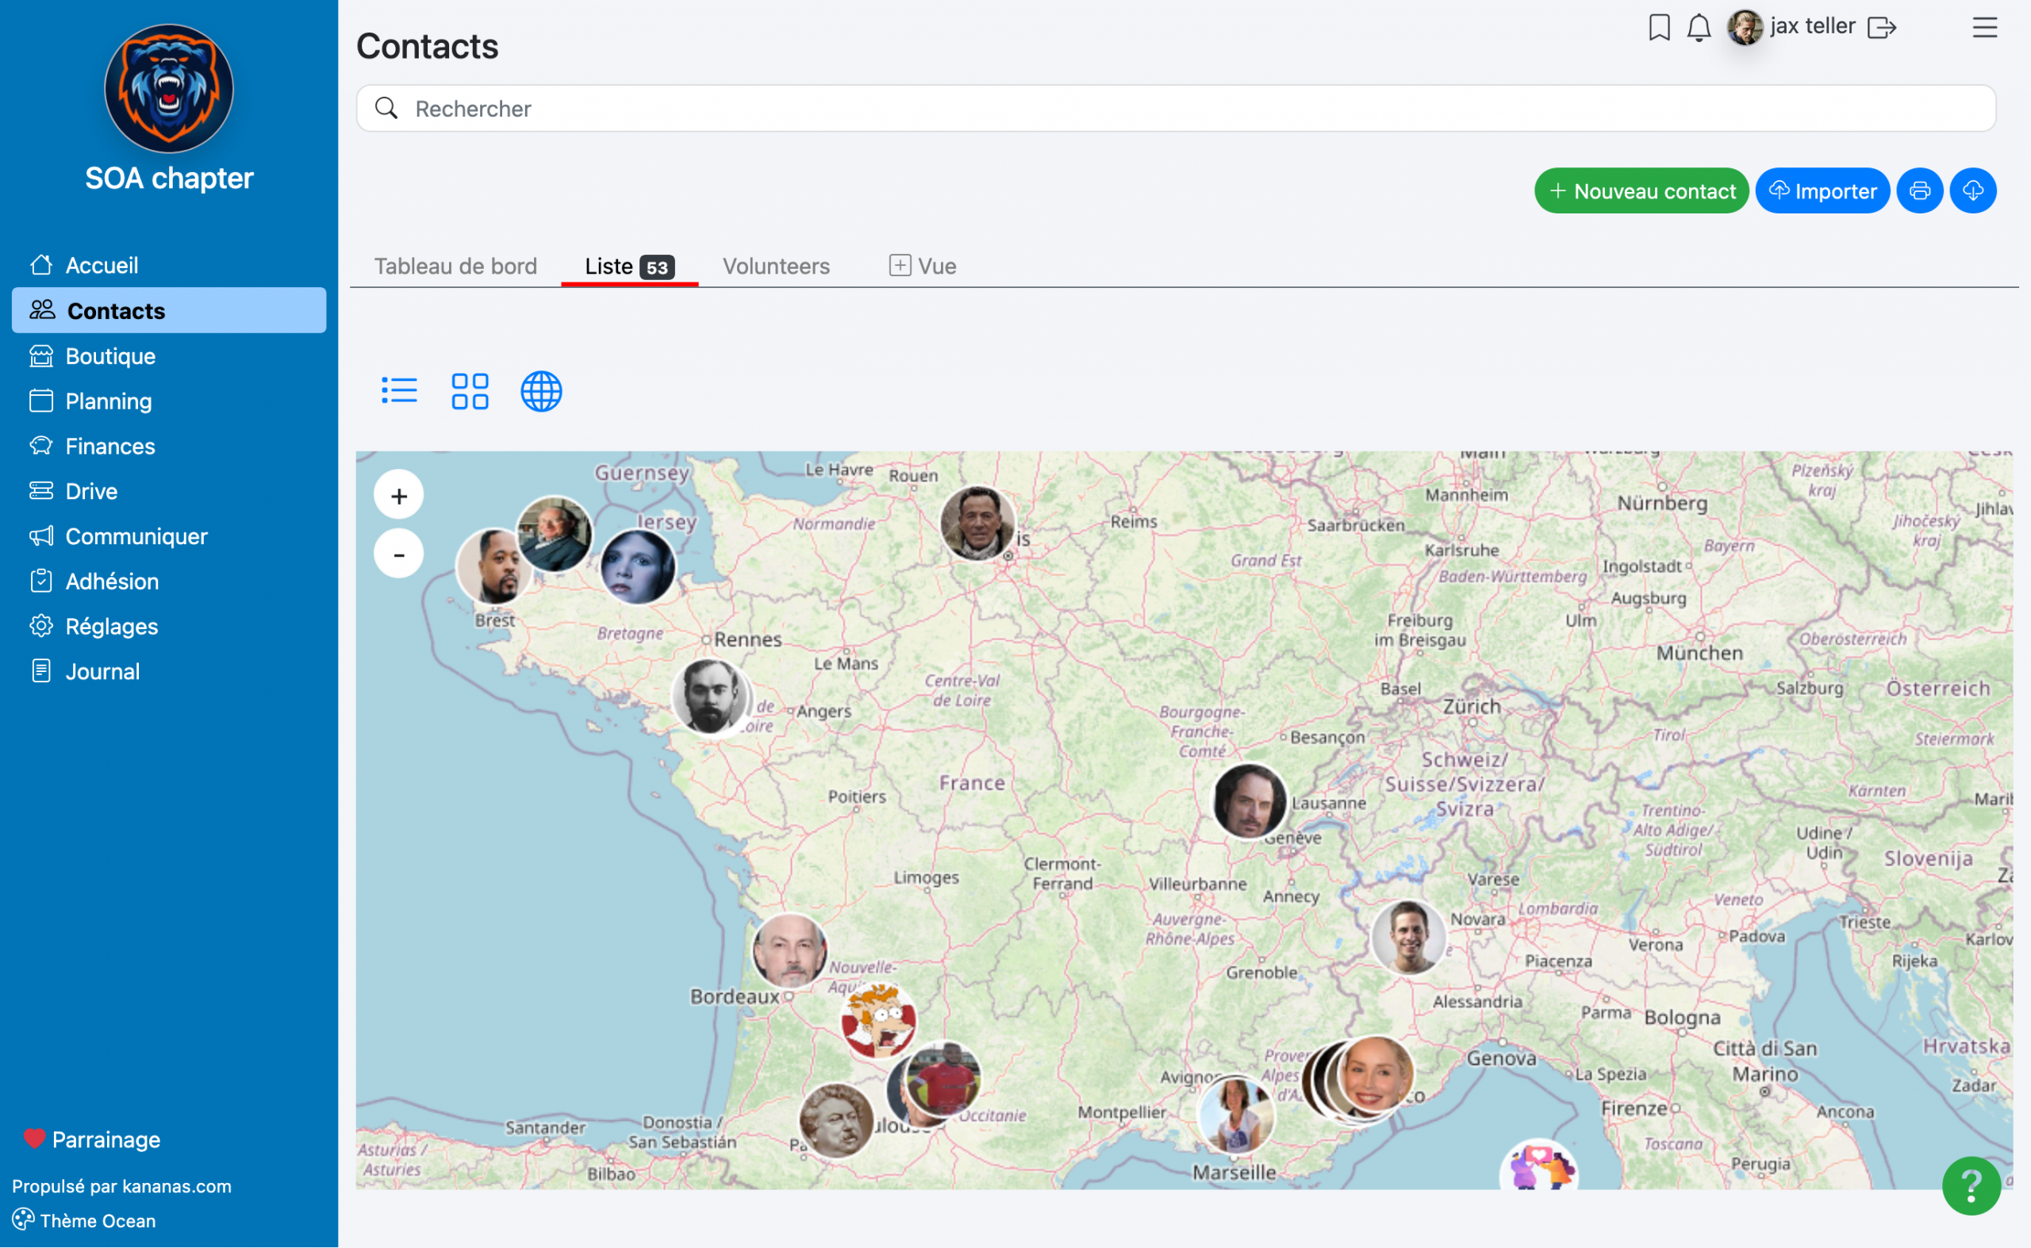Open the Volunteers tab
The image size is (2031, 1248).
point(776,266)
